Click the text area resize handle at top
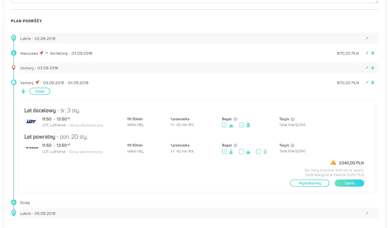 pos(377,2)
